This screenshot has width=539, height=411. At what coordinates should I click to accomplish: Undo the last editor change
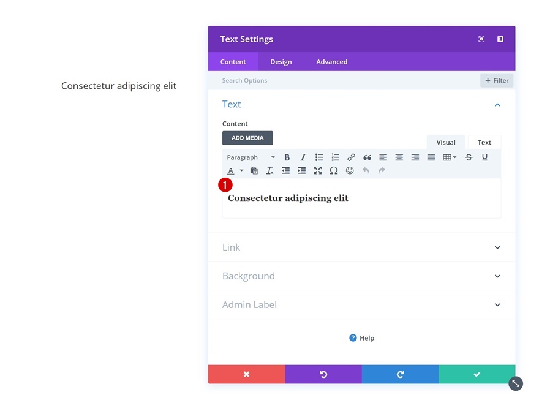coord(366,170)
